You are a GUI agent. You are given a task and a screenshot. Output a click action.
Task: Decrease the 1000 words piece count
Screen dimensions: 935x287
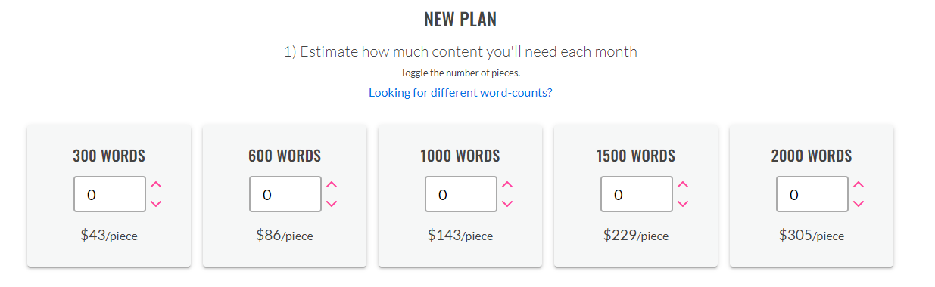point(507,203)
